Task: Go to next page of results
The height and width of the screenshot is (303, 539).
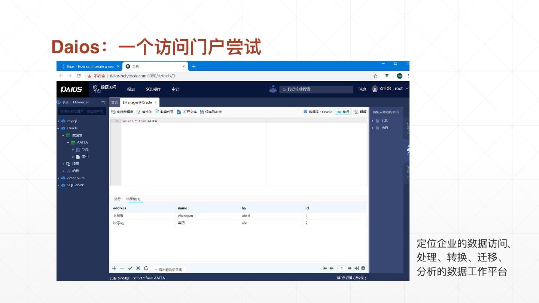Action: coord(350,268)
